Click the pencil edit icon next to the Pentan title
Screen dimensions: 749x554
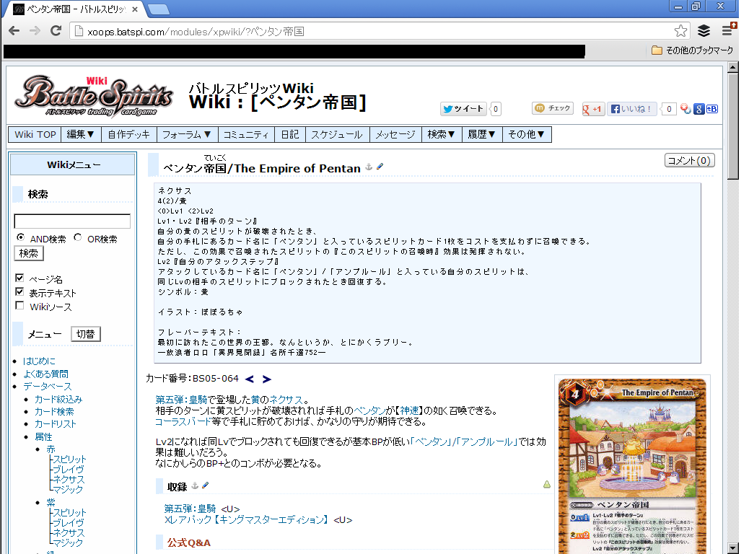pyautogui.click(x=380, y=166)
